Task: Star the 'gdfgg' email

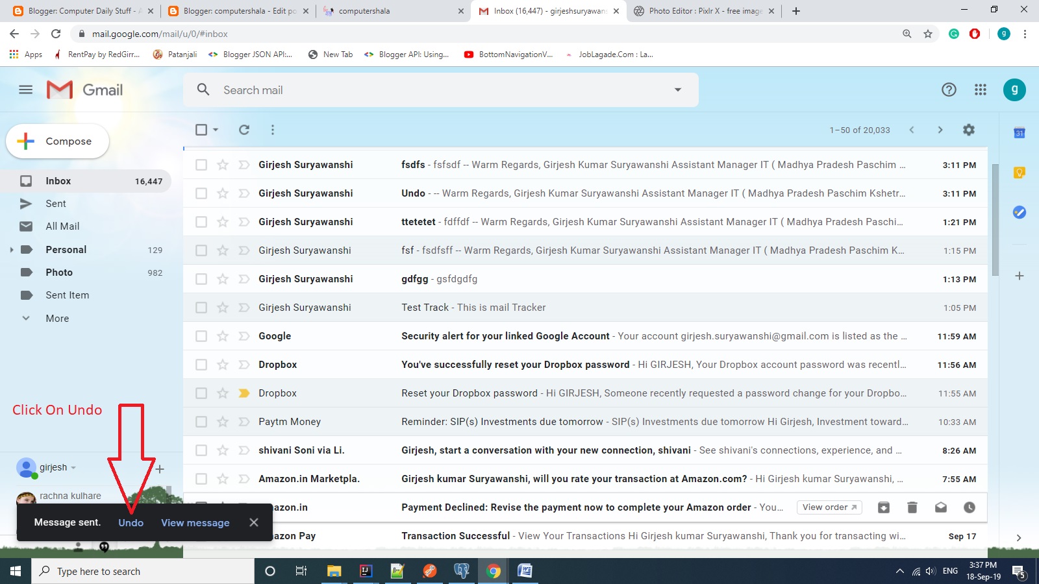Action: pyautogui.click(x=223, y=279)
